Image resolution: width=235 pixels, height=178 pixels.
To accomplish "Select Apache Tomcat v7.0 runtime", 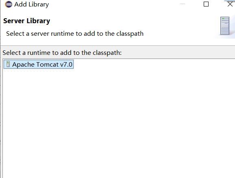I will coord(39,65).
